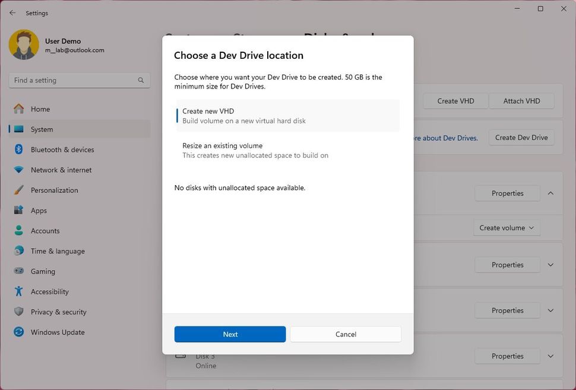Click the Next button
The height and width of the screenshot is (390, 576).
230,334
